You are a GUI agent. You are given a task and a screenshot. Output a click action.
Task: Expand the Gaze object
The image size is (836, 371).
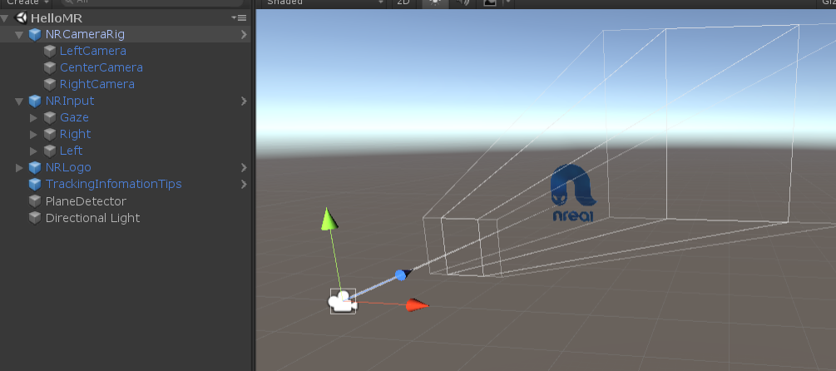33,118
